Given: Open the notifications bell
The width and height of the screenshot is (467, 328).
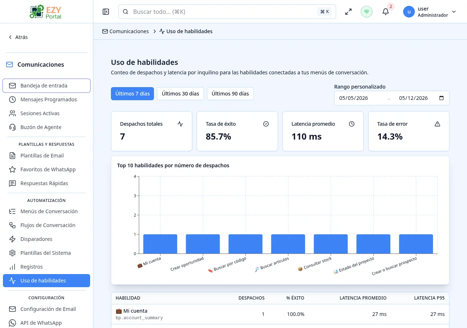Looking at the screenshot, I should click(x=386, y=12).
